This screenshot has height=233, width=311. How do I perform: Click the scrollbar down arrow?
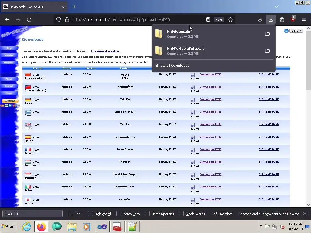pos(309,205)
